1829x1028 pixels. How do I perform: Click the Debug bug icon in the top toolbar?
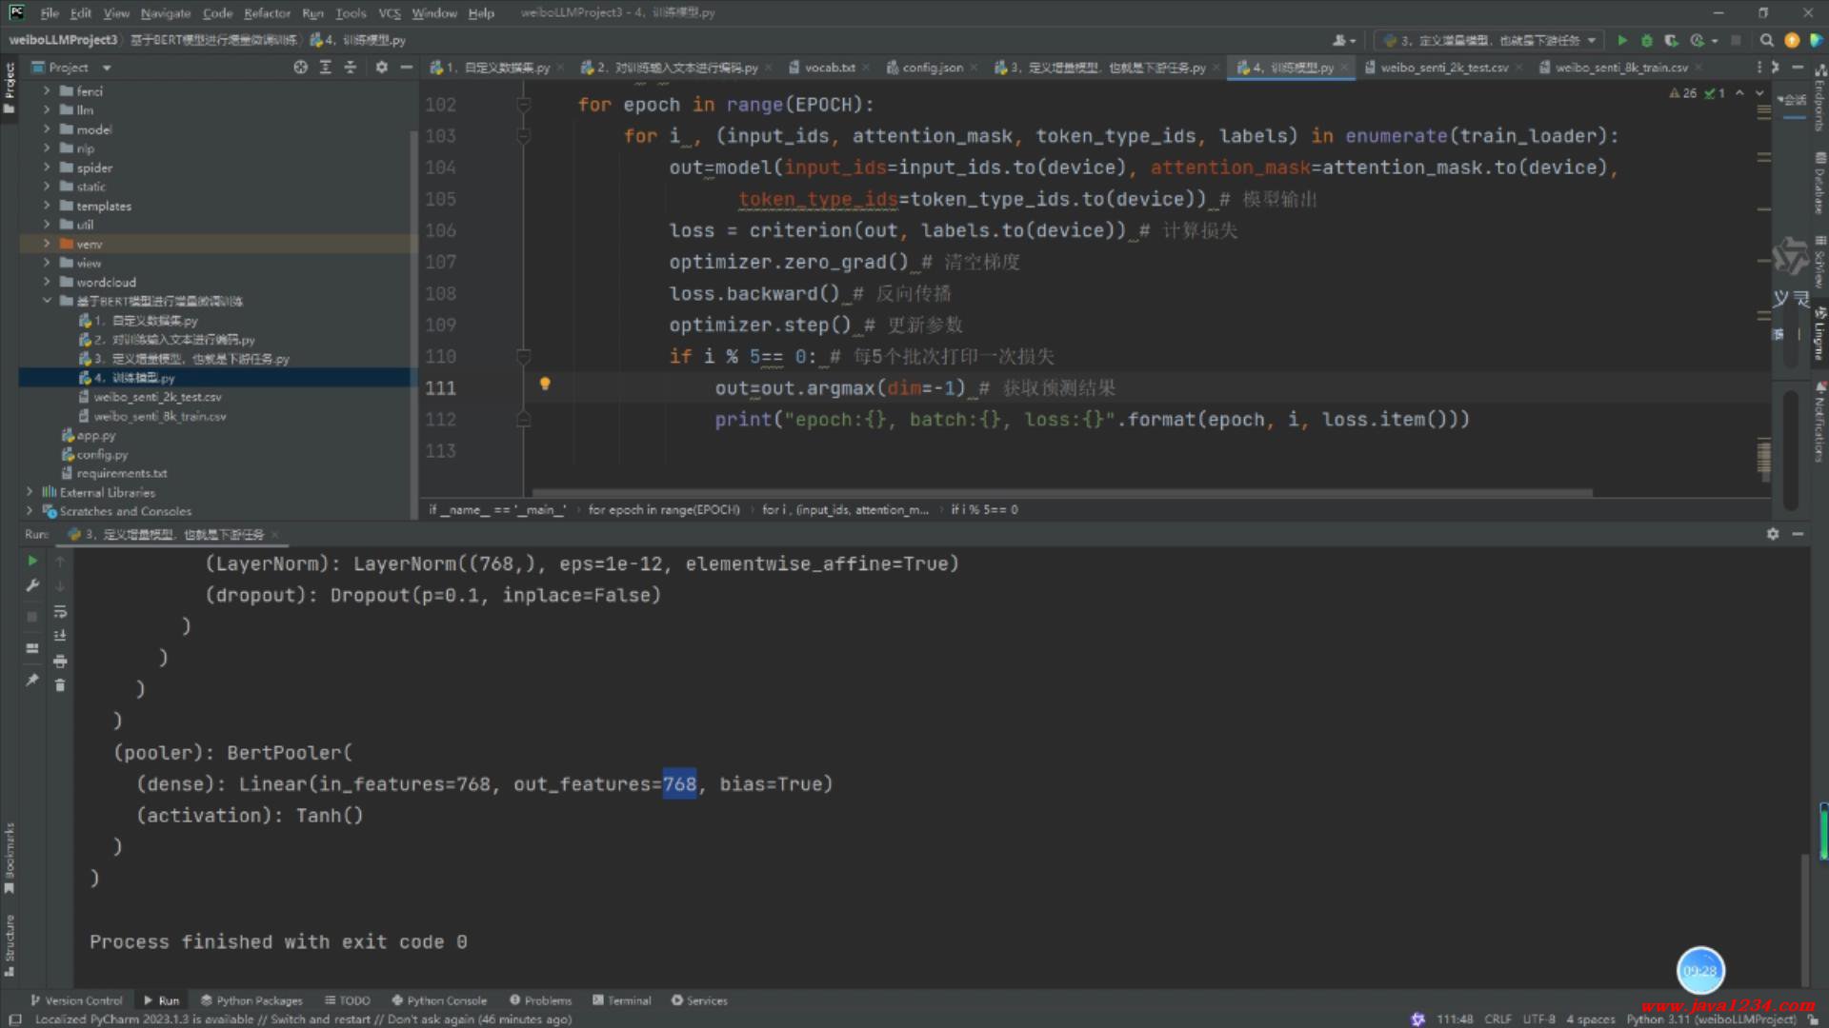point(1646,40)
